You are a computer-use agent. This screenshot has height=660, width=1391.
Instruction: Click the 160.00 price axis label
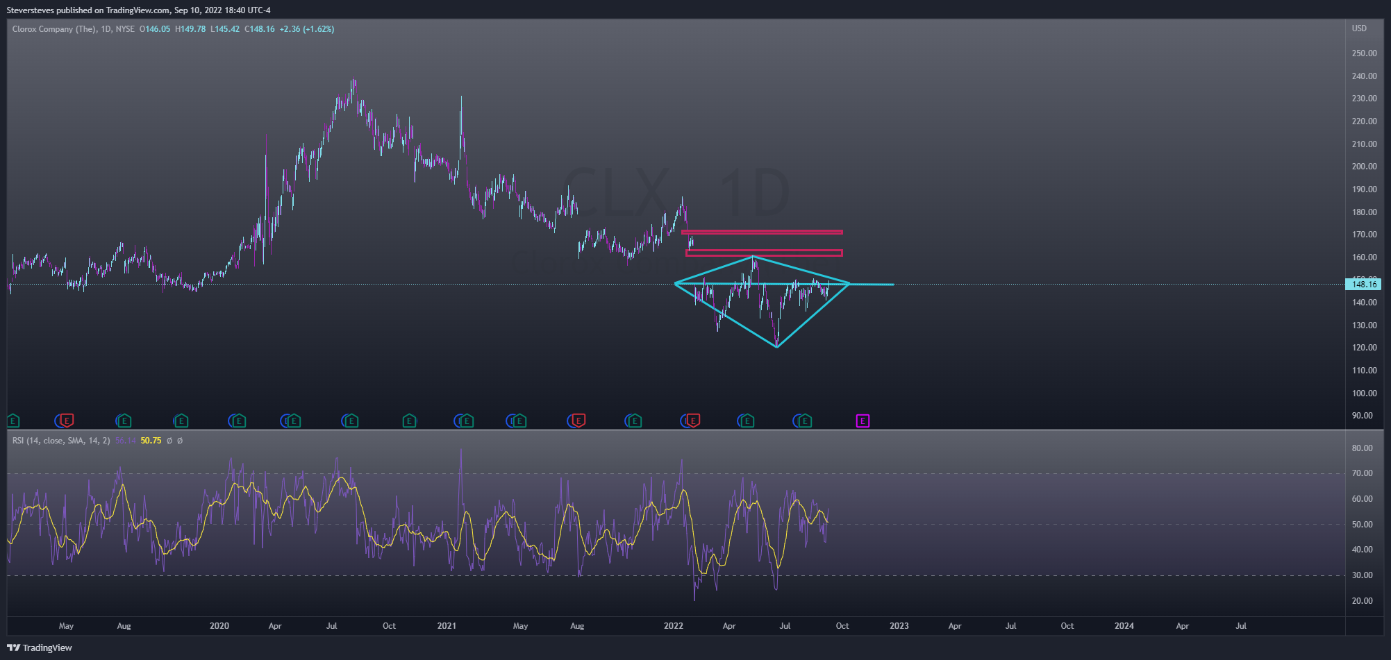point(1365,257)
